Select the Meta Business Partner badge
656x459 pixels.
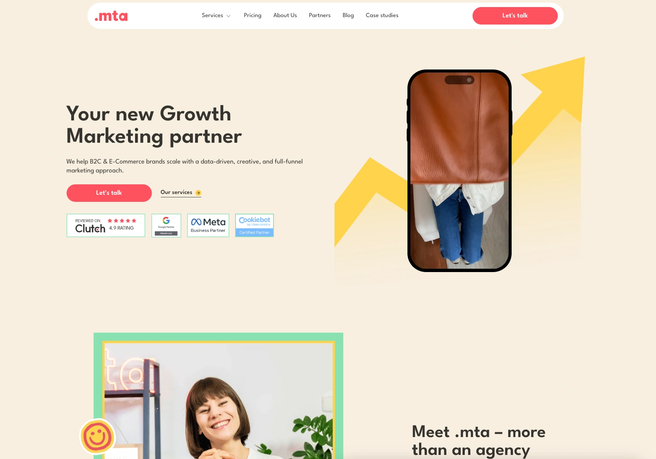[x=208, y=225]
